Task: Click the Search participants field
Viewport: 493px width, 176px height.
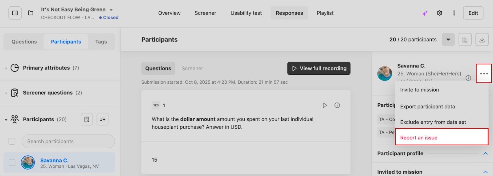Action: click(x=68, y=142)
